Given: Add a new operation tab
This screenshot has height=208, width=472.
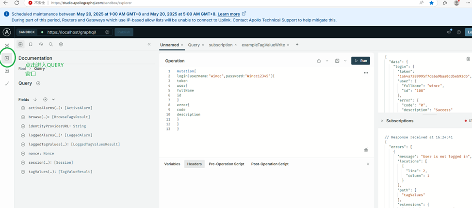Looking at the screenshot, I should pos(297,44).
